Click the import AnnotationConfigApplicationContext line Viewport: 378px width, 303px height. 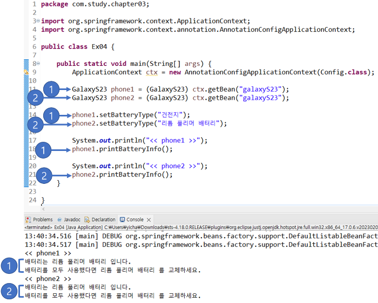click(x=198, y=30)
